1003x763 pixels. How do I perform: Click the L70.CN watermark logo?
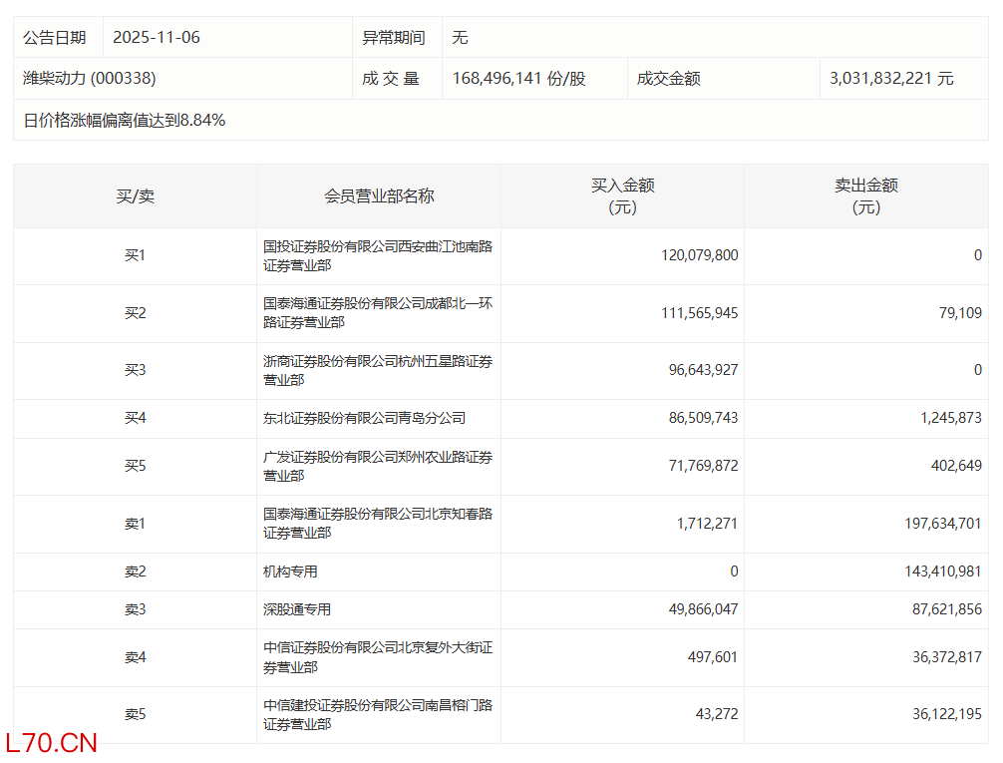51,742
